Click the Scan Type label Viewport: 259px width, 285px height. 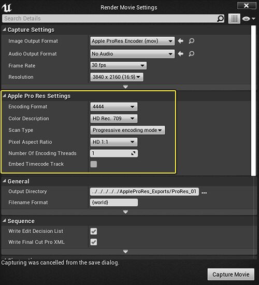pos(21,130)
